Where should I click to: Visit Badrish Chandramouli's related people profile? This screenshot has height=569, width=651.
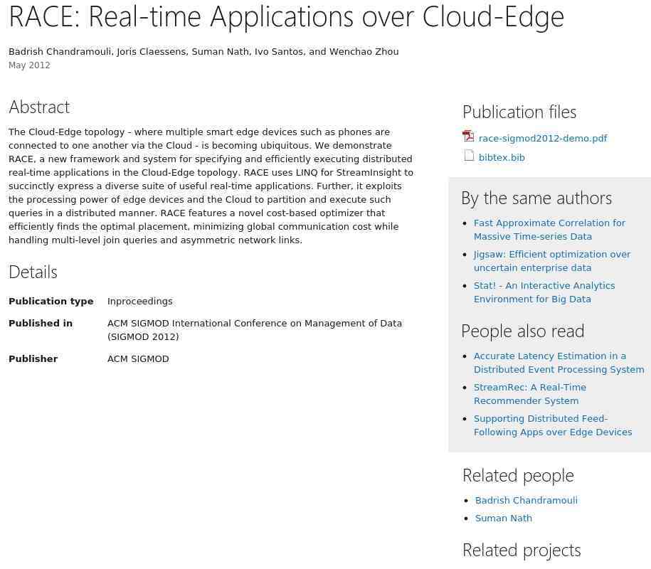[x=526, y=500]
